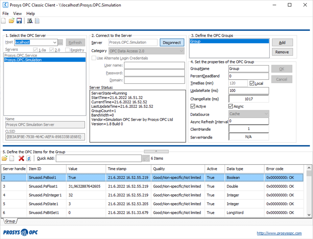Open the Category dropdown
The height and width of the screenshot is (239, 313).
click(x=181, y=51)
